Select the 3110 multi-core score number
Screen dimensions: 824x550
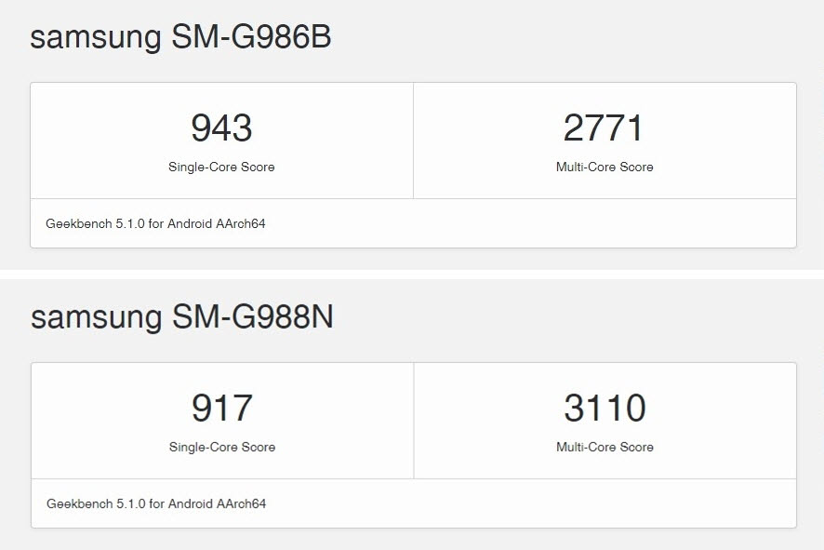(605, 408)
